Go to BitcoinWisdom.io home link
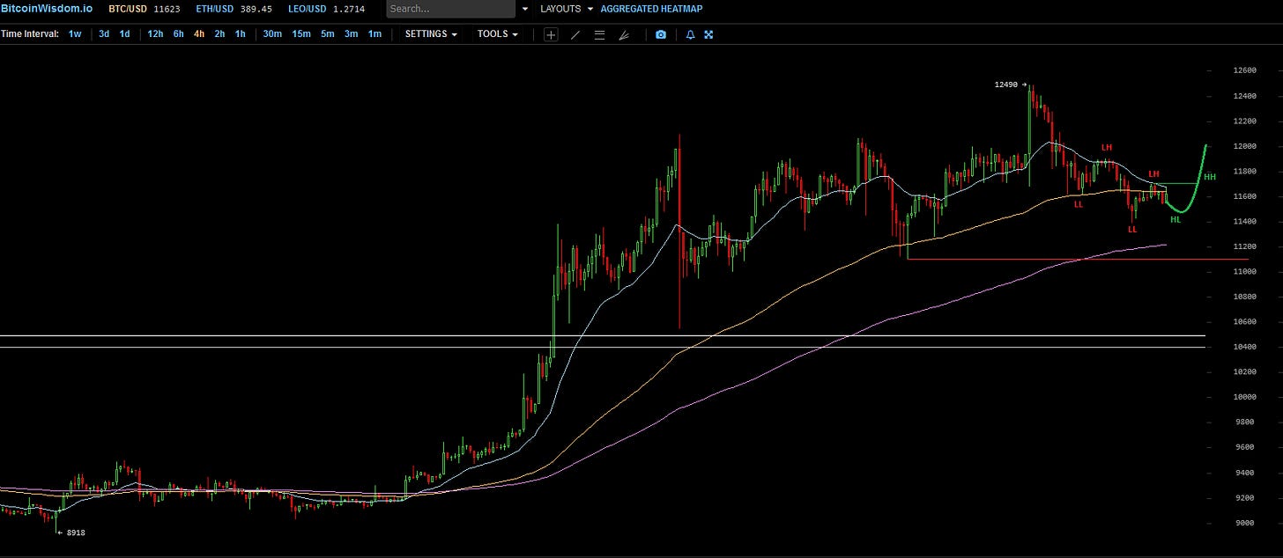The height and width of the screenshot is (558, 1283). click(x=46, y=9)
